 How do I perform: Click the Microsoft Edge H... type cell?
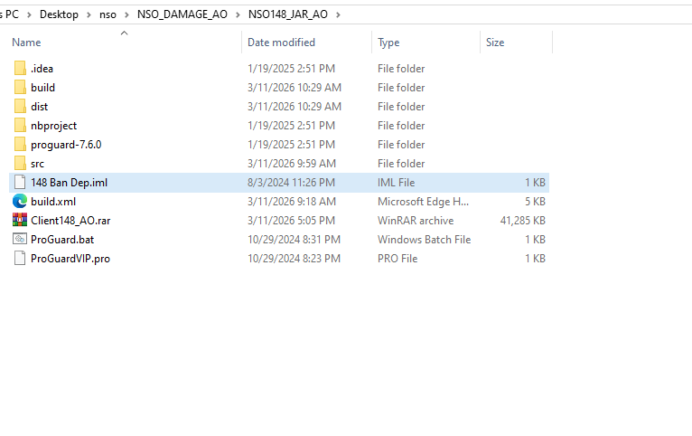[x=423, y=202]
